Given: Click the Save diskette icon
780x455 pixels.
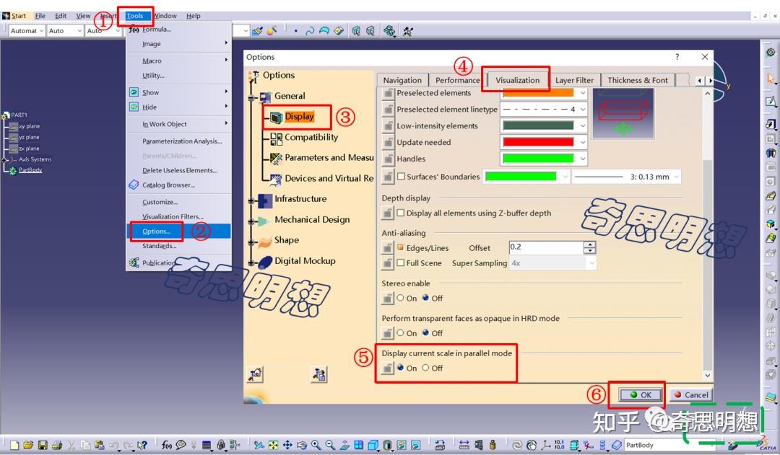Looking at the screenshot, I should tap(43, 445).
